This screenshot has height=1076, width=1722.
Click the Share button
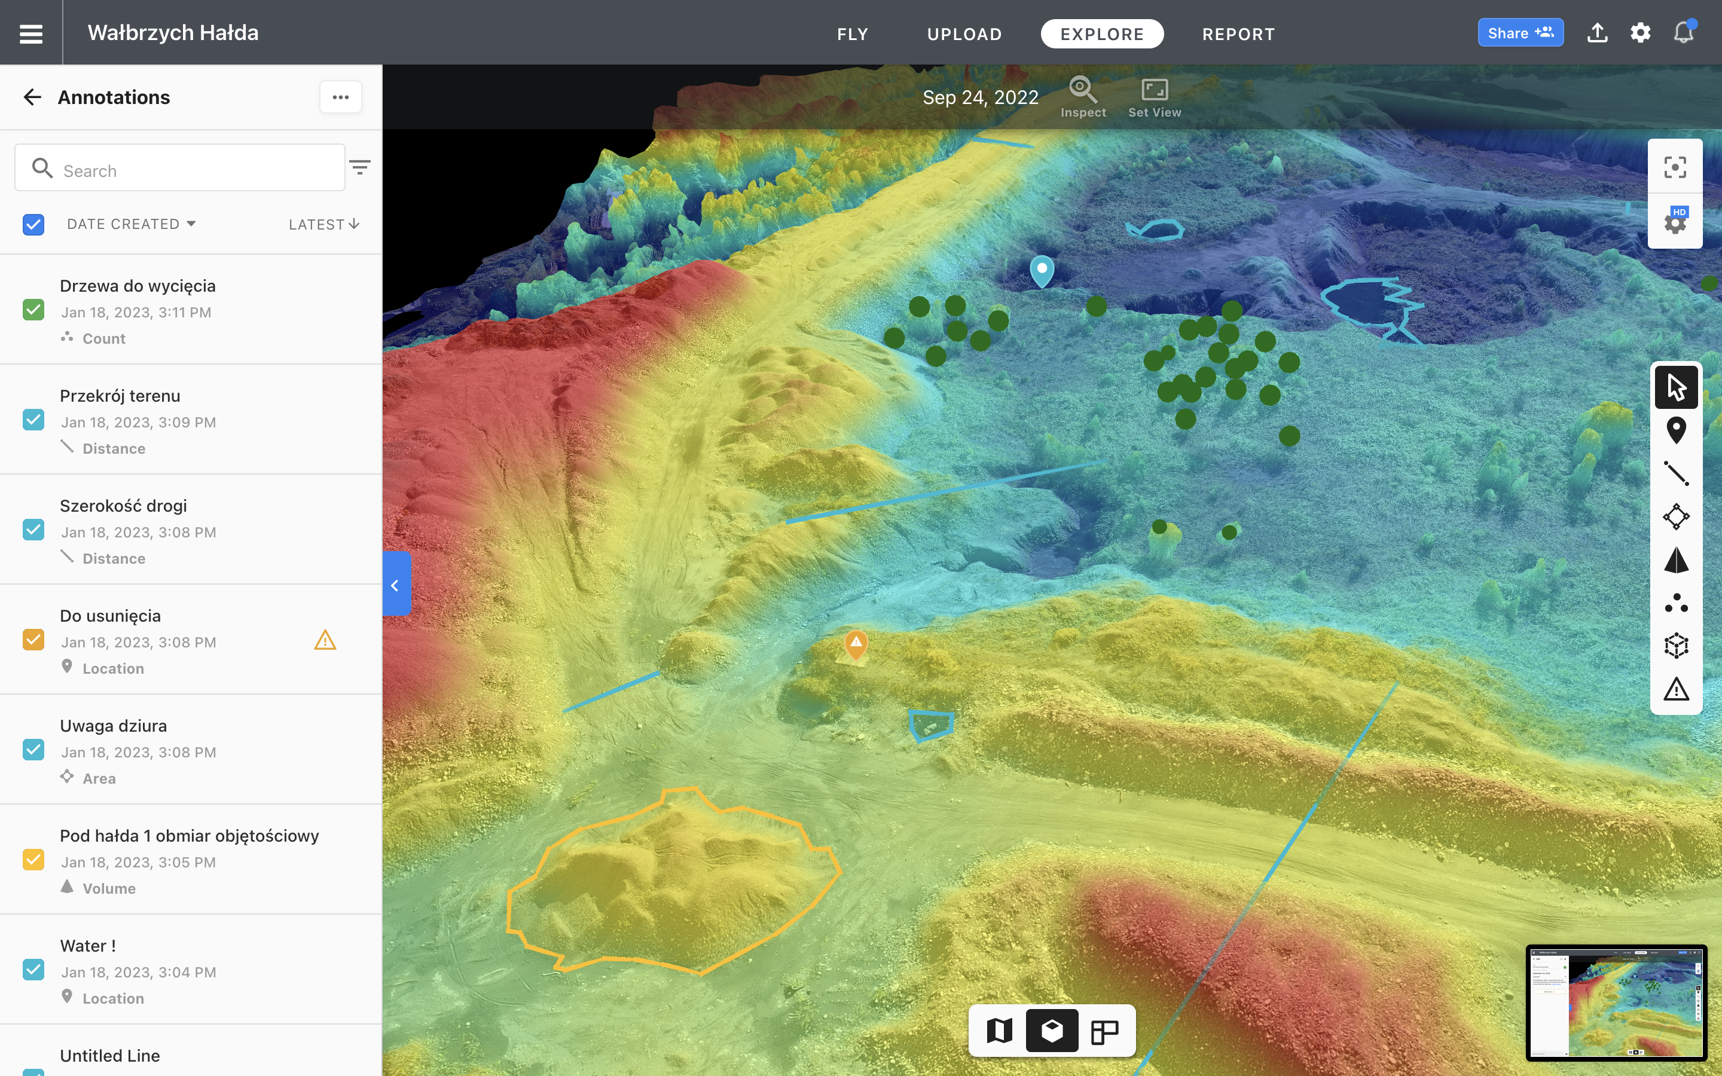tap(1520, 33)
